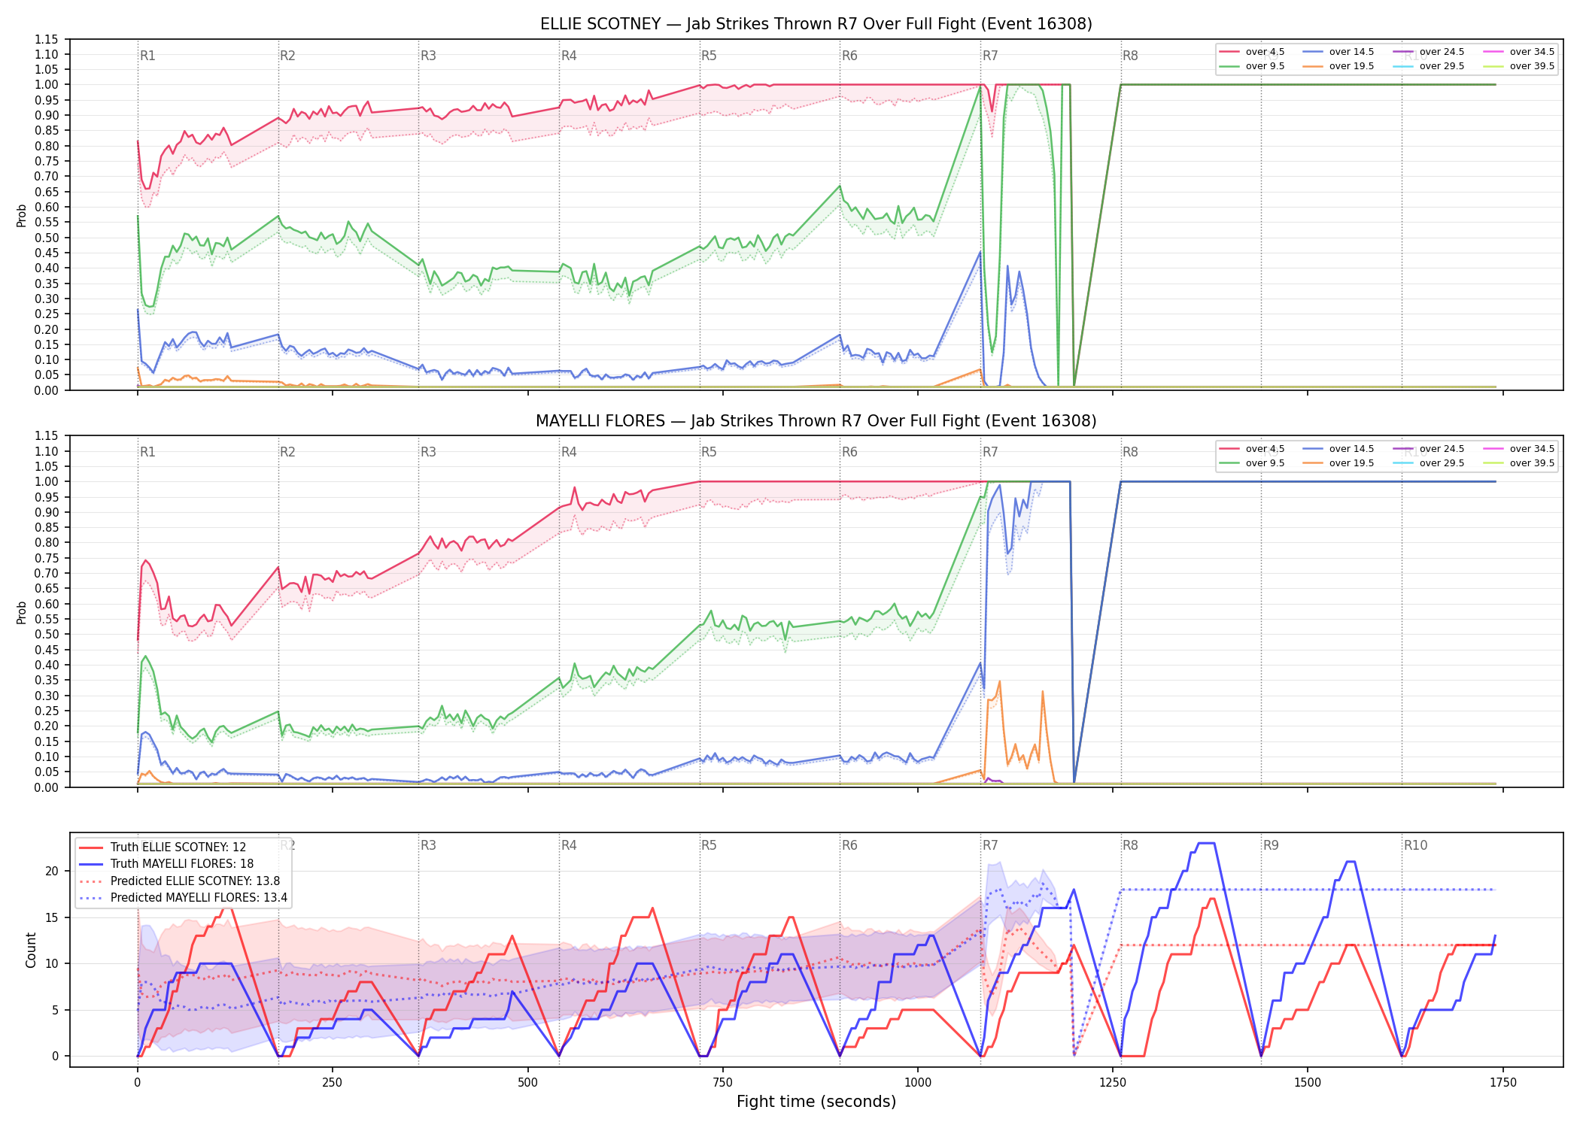Click the 1250 tick on the x-axis

1113,1083
